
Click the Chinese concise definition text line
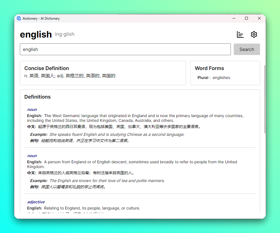[x=70, y=76]
